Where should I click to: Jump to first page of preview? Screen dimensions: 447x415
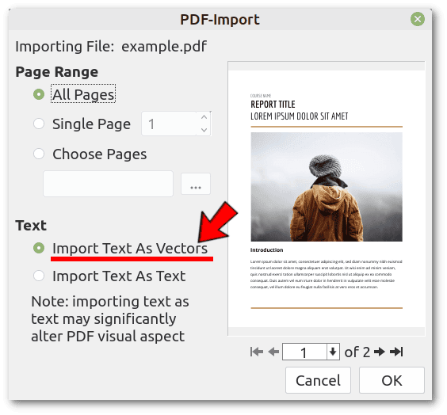click(x=257, y=352)
